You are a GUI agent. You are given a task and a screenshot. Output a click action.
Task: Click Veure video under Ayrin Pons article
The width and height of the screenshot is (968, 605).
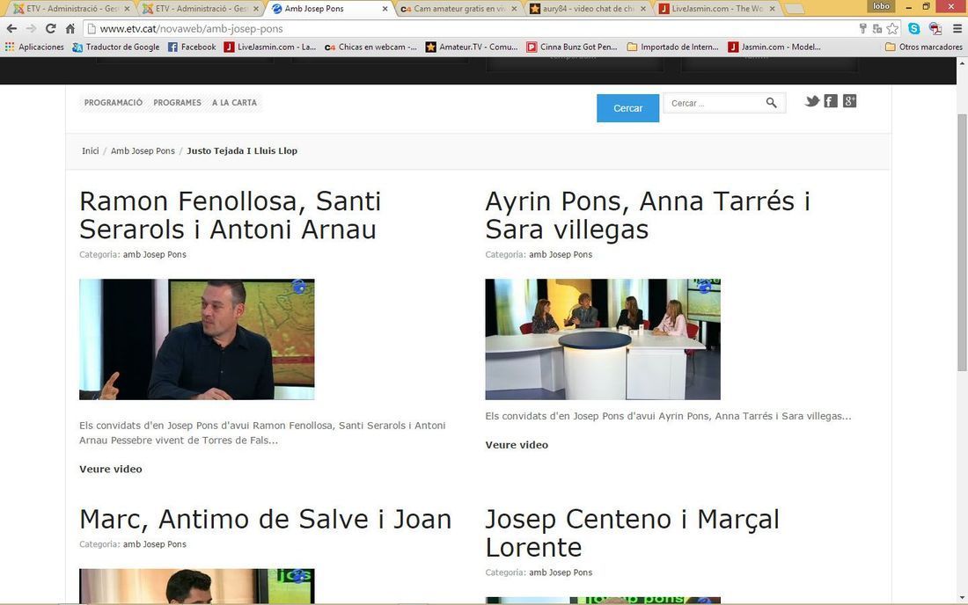pos(517,445)
